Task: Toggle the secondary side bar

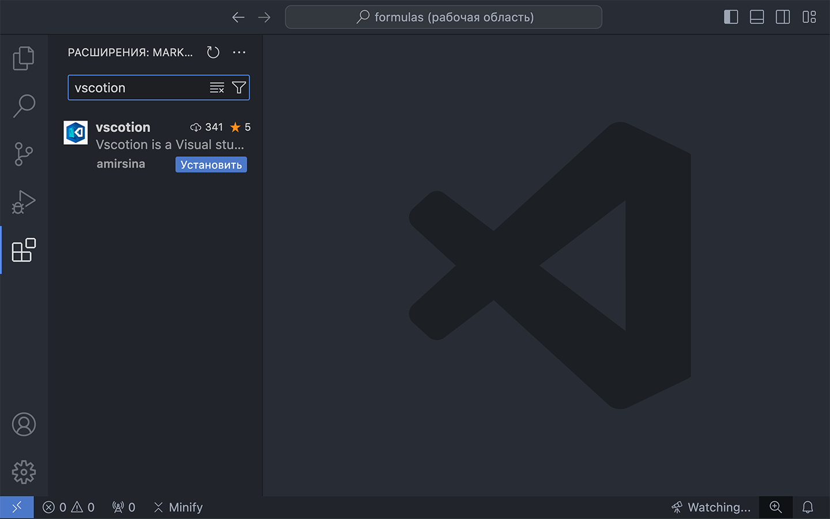Action: 783,17
